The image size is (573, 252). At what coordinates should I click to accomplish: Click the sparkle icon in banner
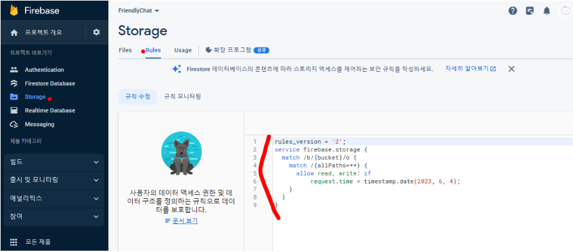click(177, 69)
